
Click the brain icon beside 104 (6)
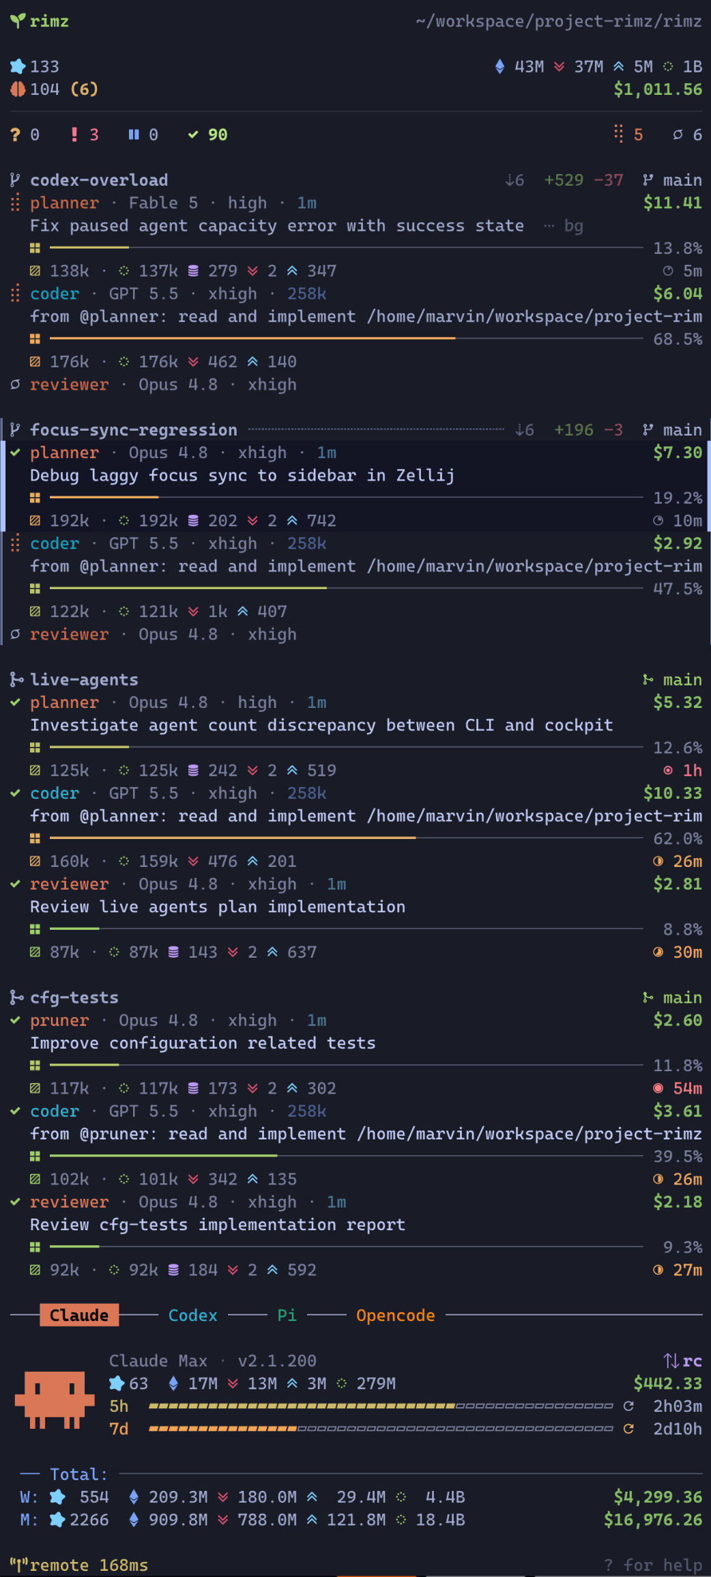point(18,89)
